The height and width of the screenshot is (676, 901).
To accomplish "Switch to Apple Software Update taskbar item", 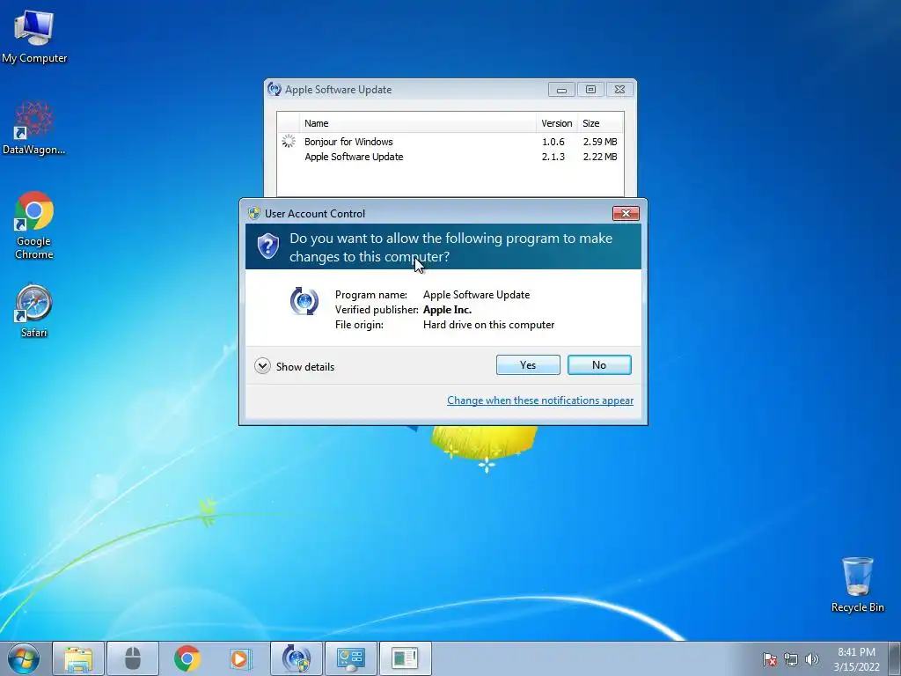I will pyautogui.click(x=297, y=658).
